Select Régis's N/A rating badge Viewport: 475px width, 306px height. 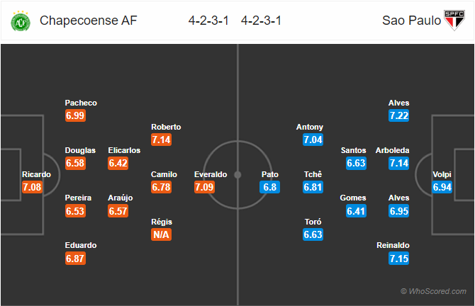[161, 234]
